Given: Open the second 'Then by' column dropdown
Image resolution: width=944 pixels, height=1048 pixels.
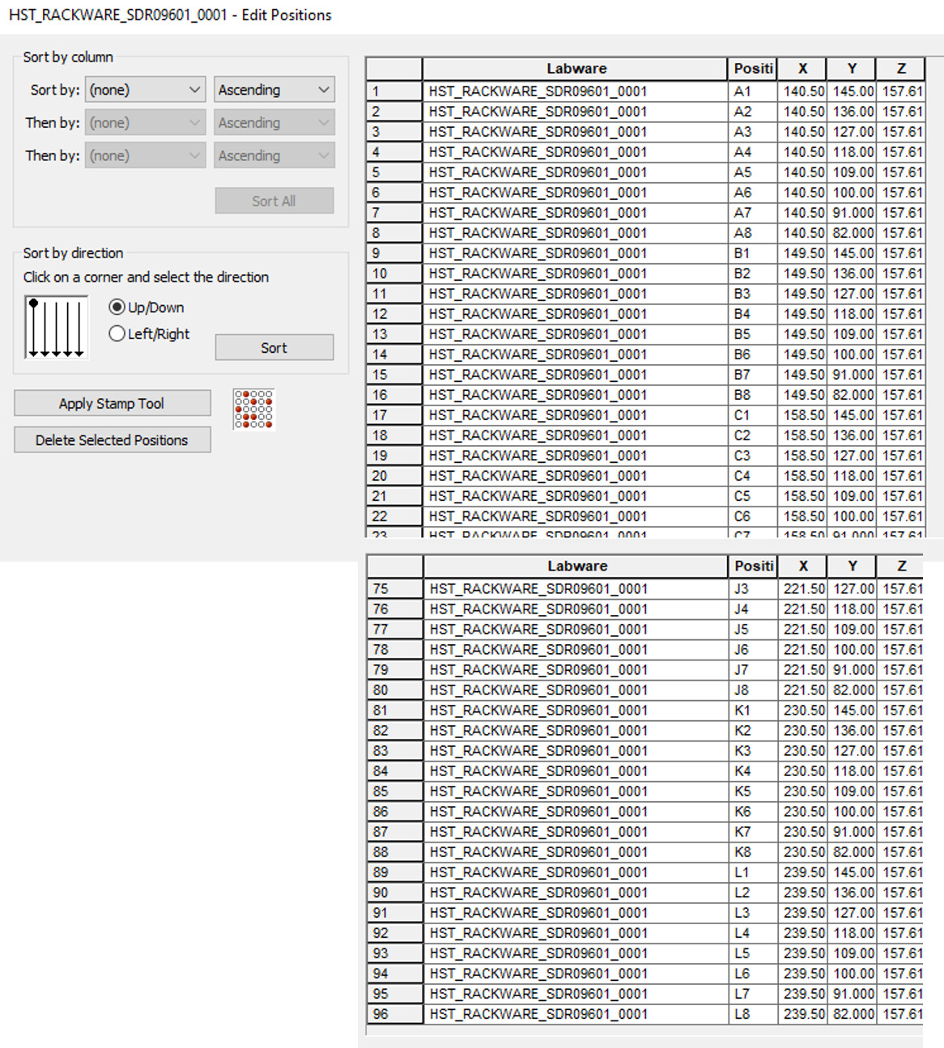Looking at the screenshot, I should click(x=145, y=155).
